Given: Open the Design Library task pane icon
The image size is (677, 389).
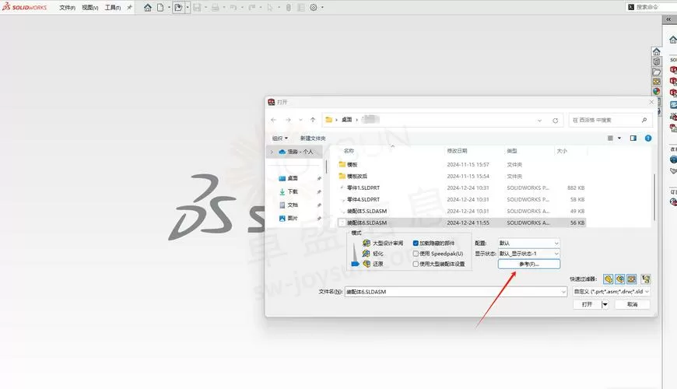Looking at the screenshot, I should [x=656, y=61].
